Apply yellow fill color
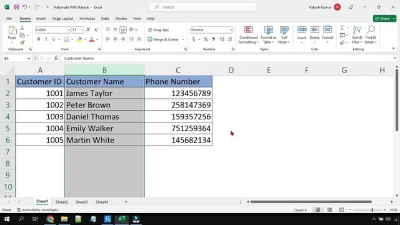The width and height of the screenshot is (400, 225). pyautogui.click(x=79, y=39)
